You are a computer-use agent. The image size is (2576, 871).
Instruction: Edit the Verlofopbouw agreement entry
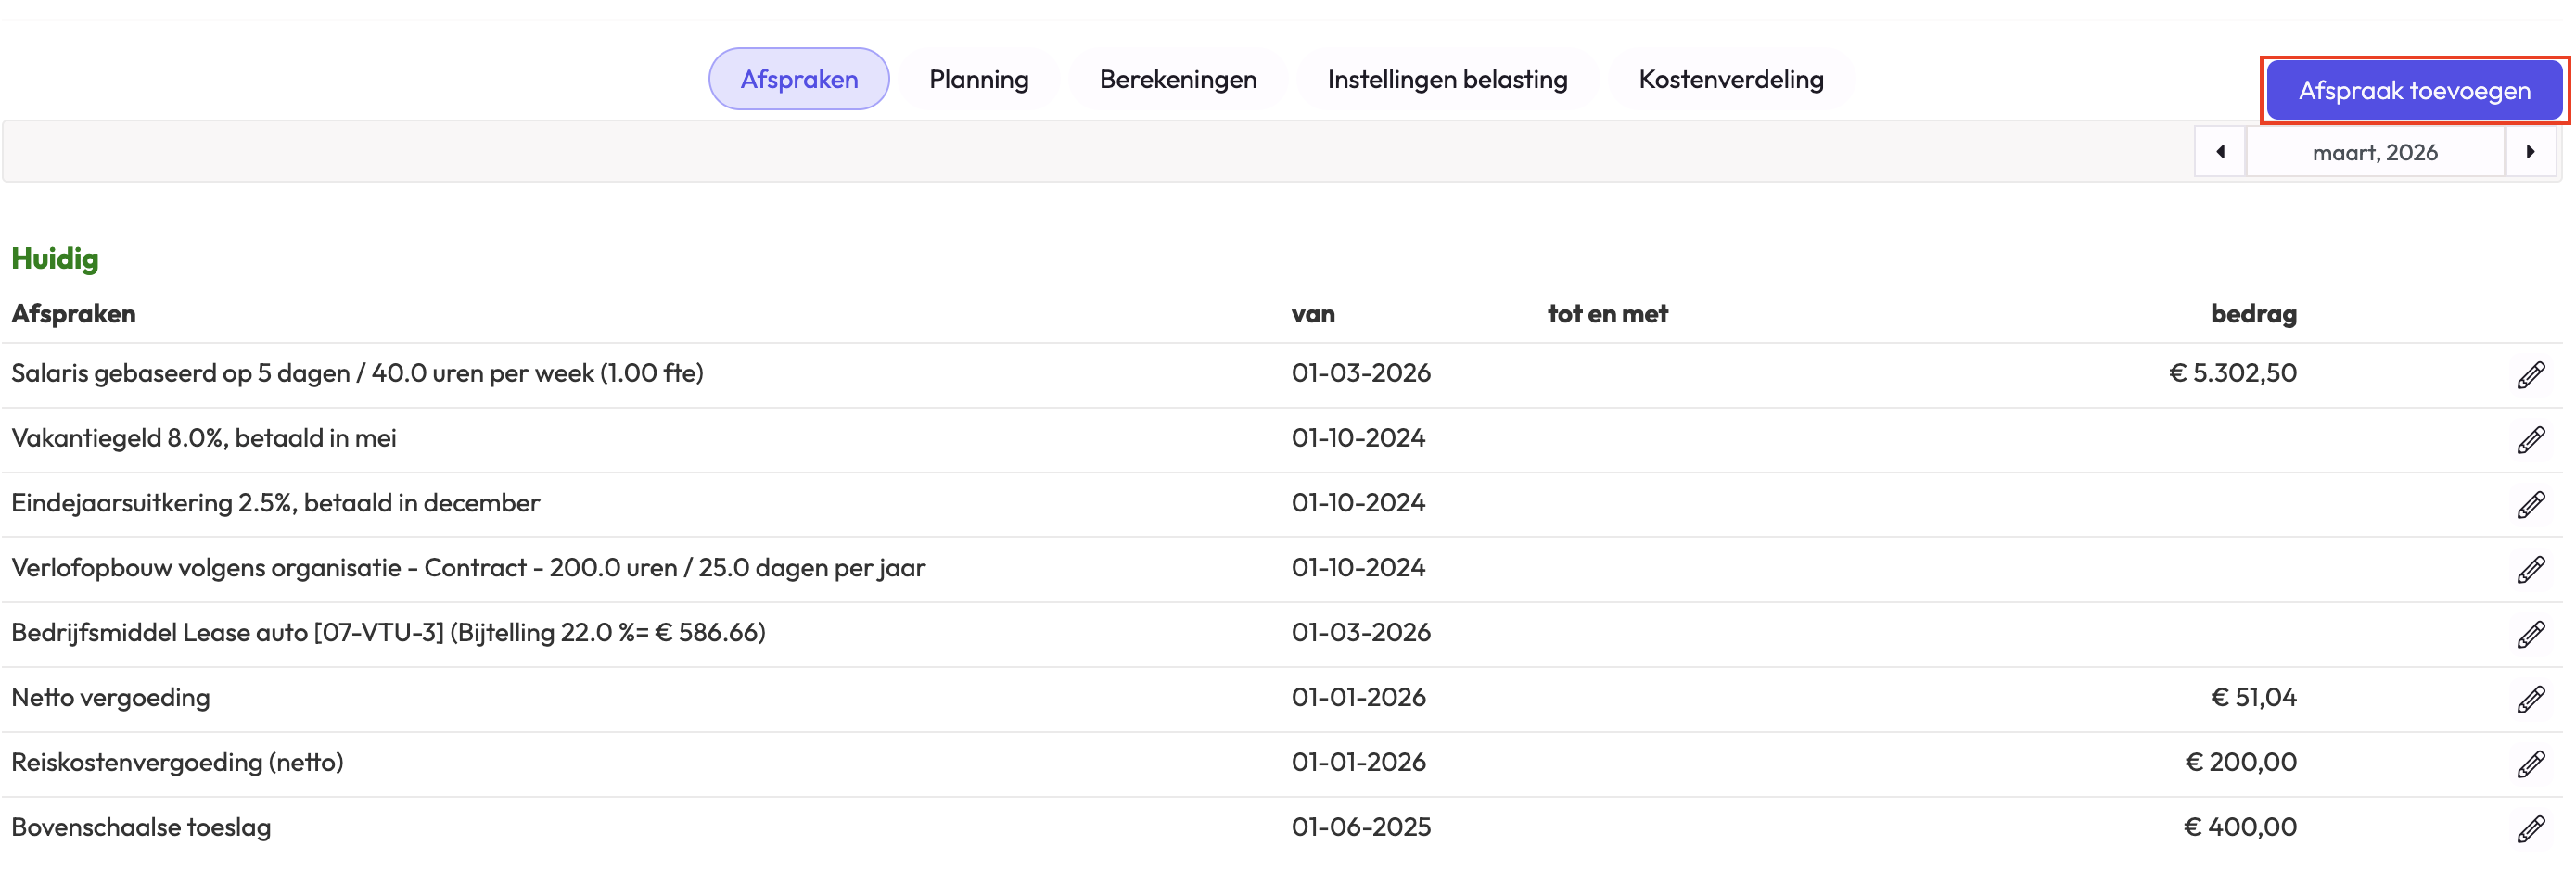(2530, 569)
